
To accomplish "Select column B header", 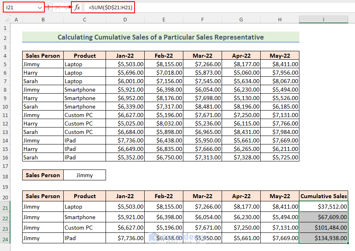I will click(x=43, y=20).
